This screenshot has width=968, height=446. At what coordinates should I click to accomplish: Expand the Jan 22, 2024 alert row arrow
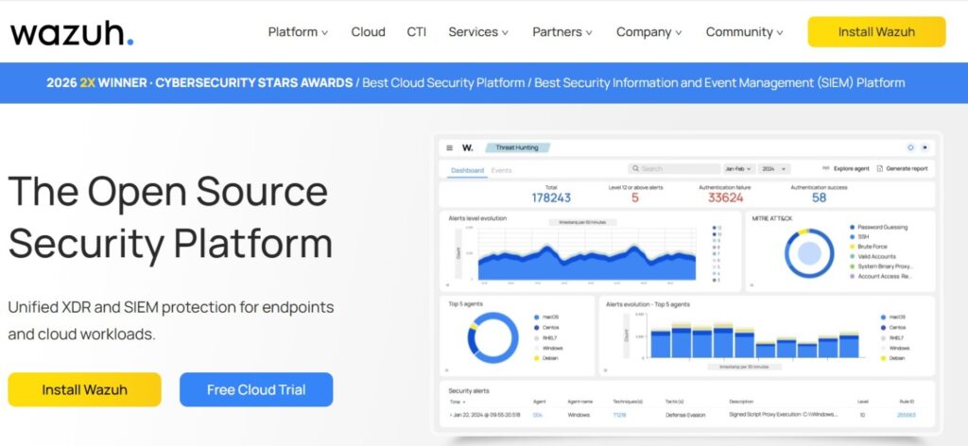point(451,415)
